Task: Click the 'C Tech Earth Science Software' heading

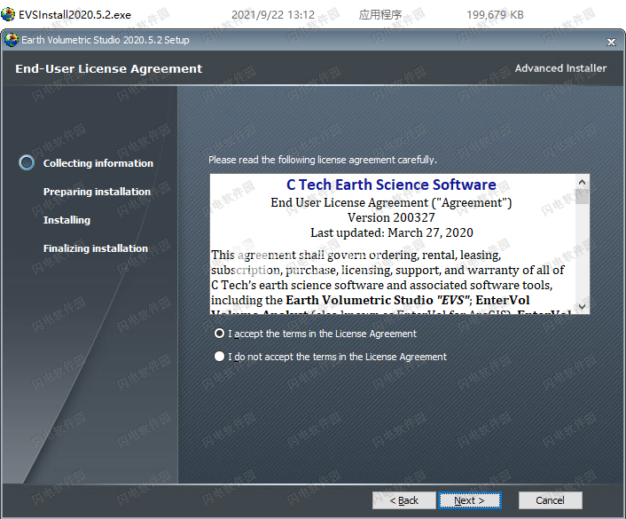Action: click(391, 185)
